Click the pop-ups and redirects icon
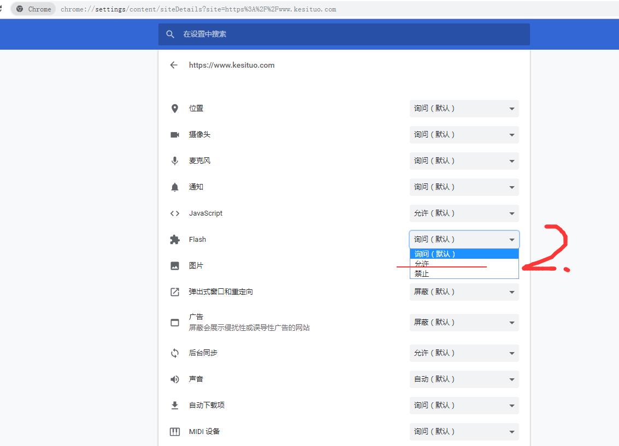 click(175, 292)
